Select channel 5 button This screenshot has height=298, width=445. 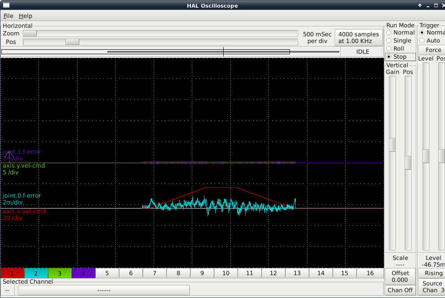pyautogui.click(x=107, y=273)
